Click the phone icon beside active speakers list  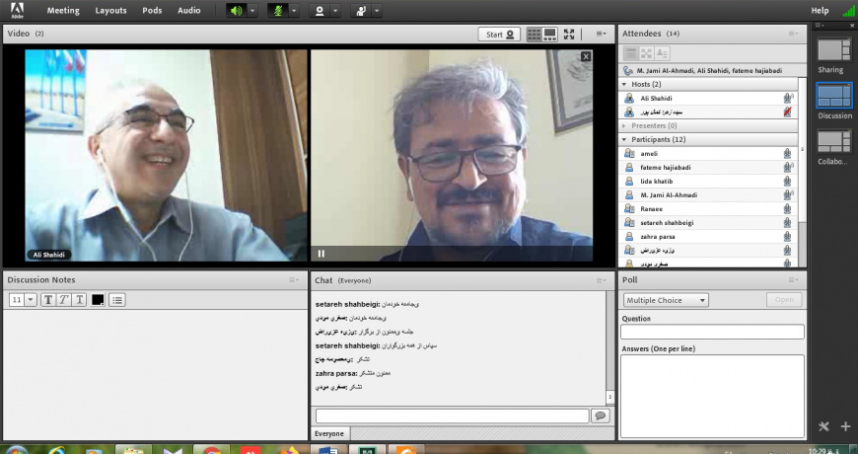pyautogui.click(x=627, y=71)
